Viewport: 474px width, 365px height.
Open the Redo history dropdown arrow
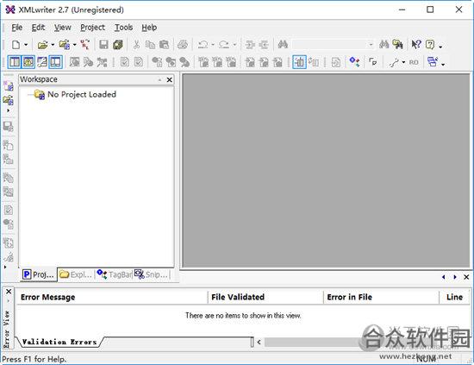[234, 45]
